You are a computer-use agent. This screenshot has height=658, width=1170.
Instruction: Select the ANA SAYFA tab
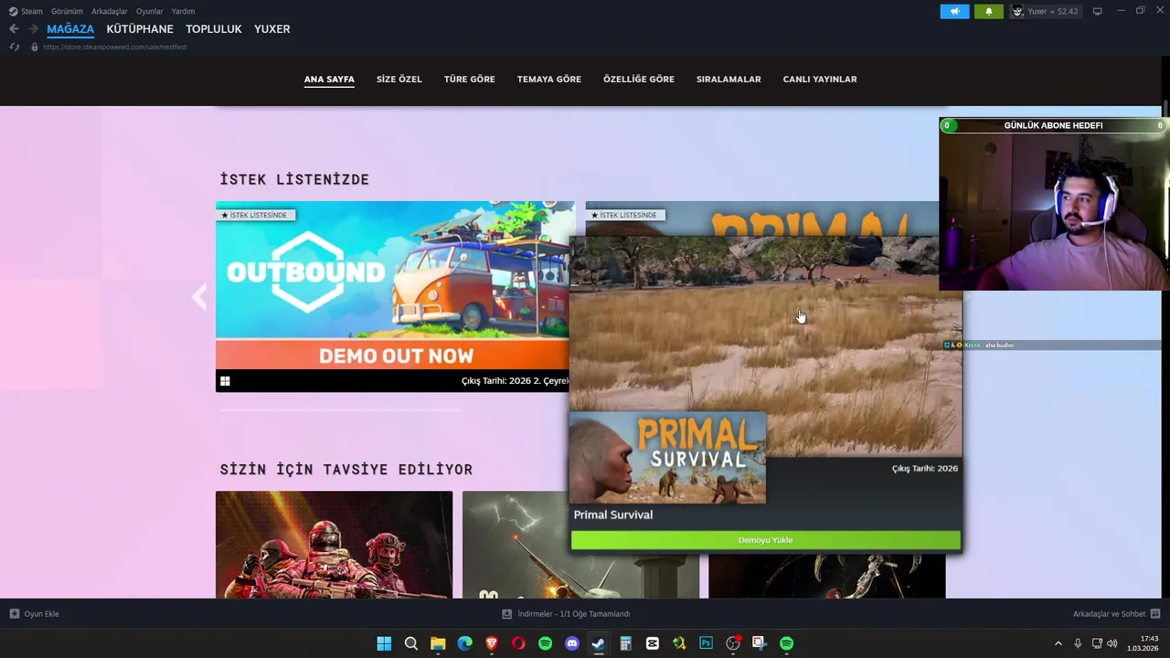point(329,80)
